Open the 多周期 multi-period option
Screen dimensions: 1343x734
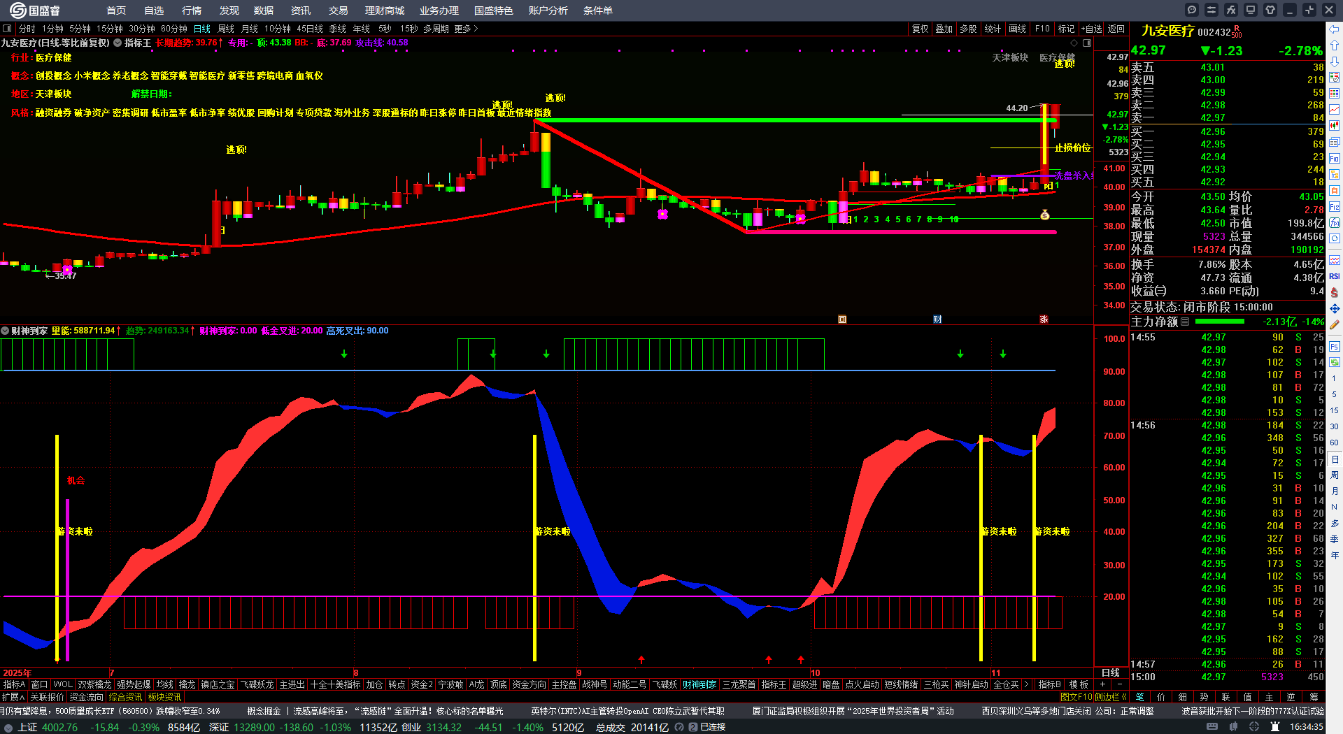tap(436, 29)
